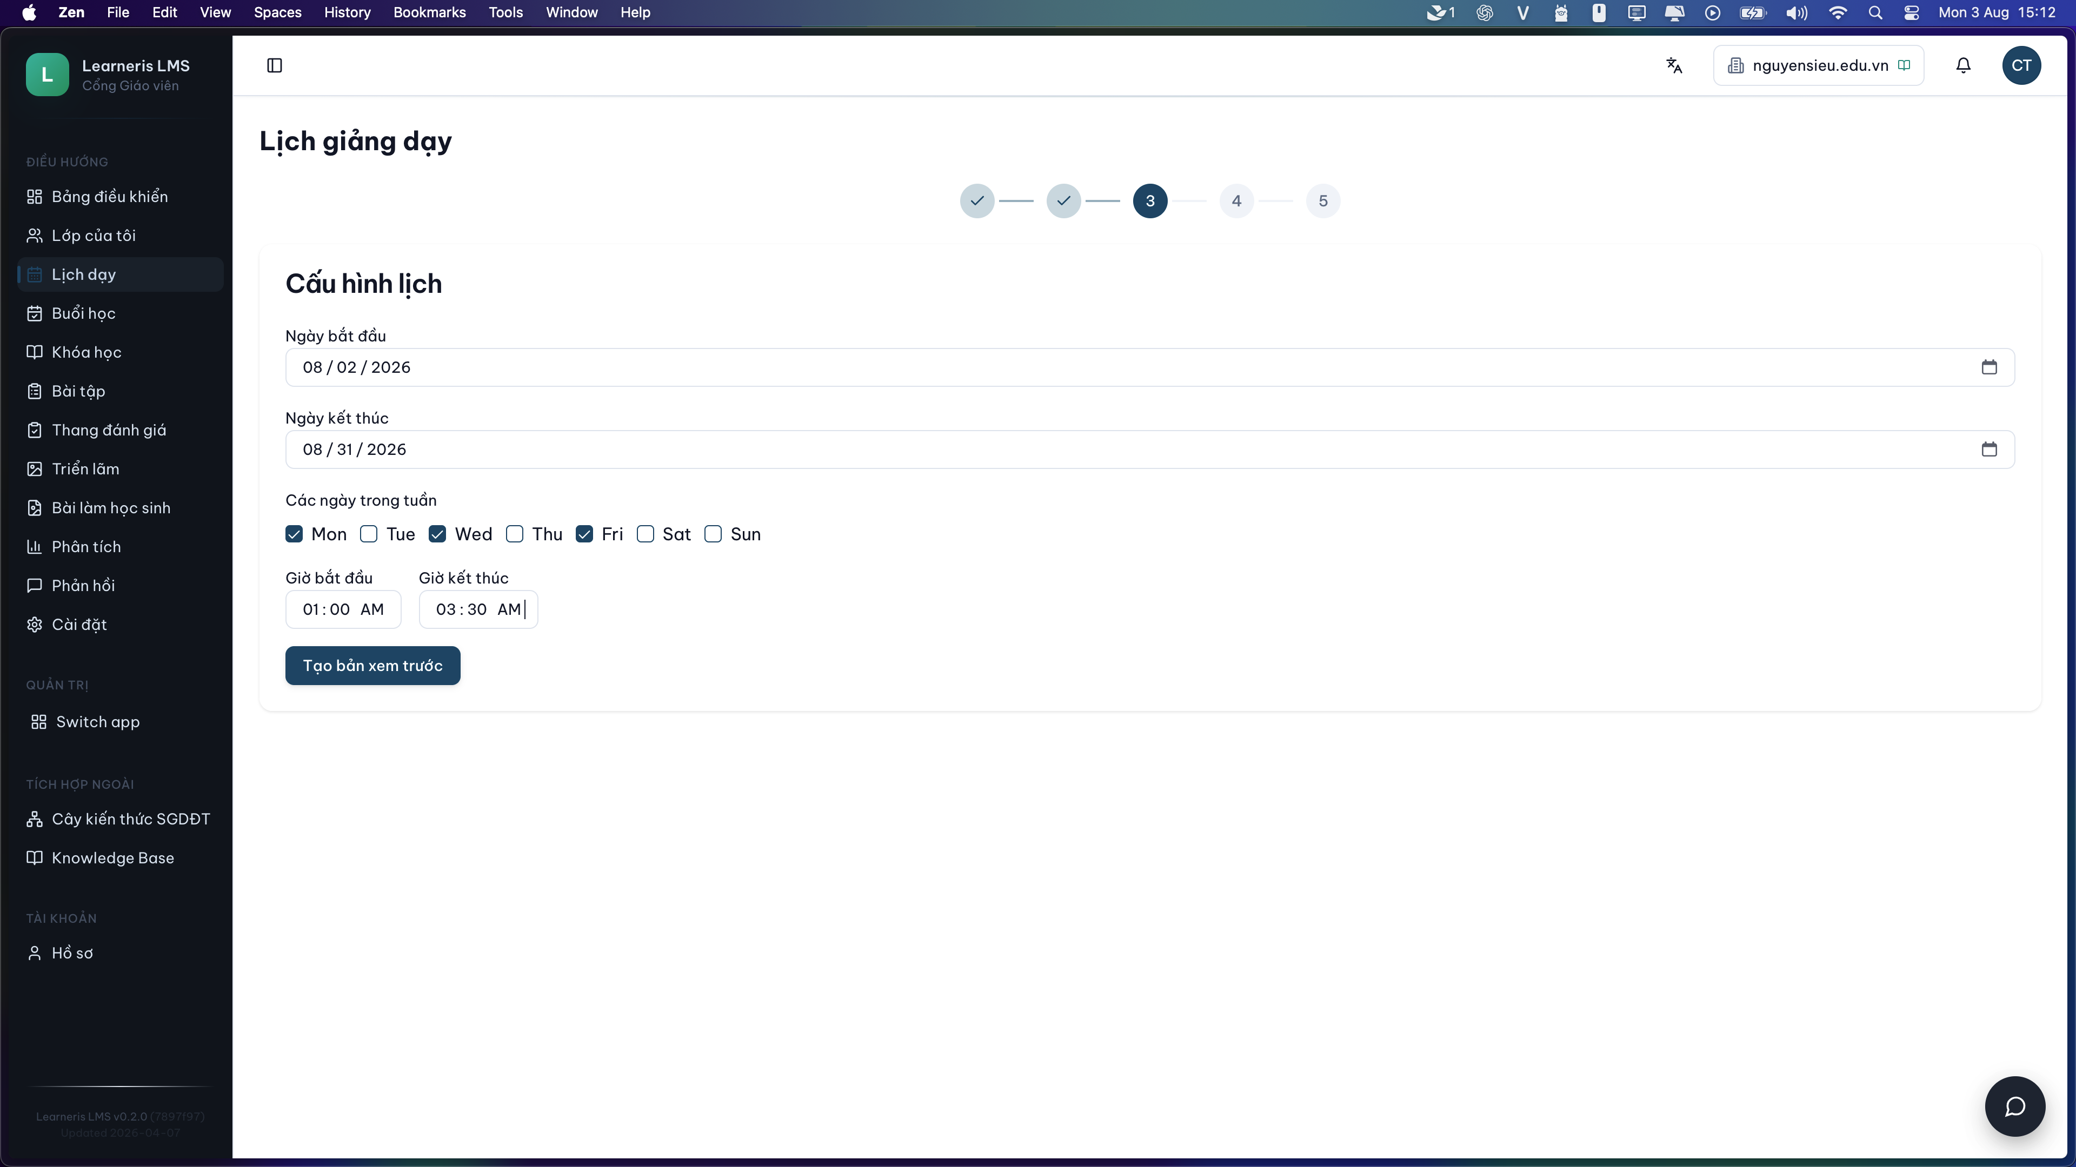Open calendar picker for Ngày bắt đầu

(x=1989, y=367)
